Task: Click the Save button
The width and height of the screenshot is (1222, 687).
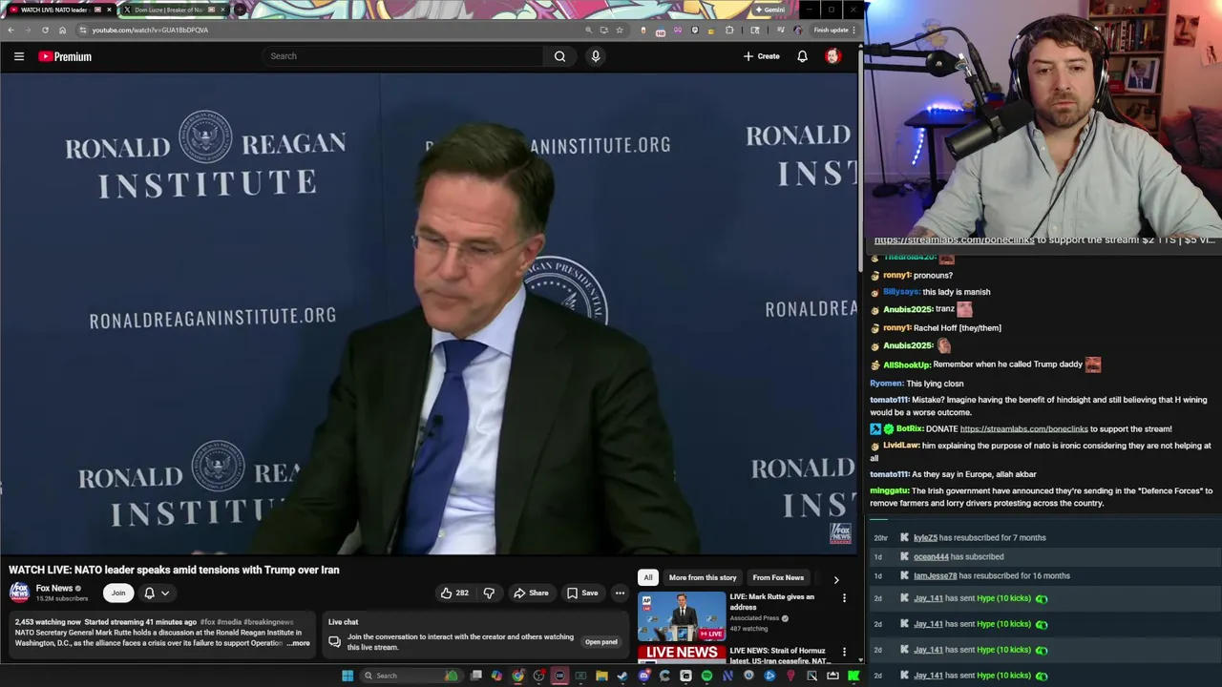Action: click(x=582, y=593)
